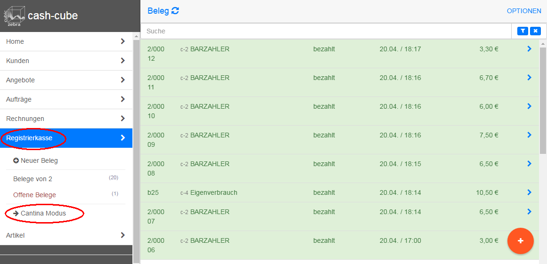Clear search with the X icon
This screenshot has width=547, height=264.
pyautogui.click(x=535, y=31)
